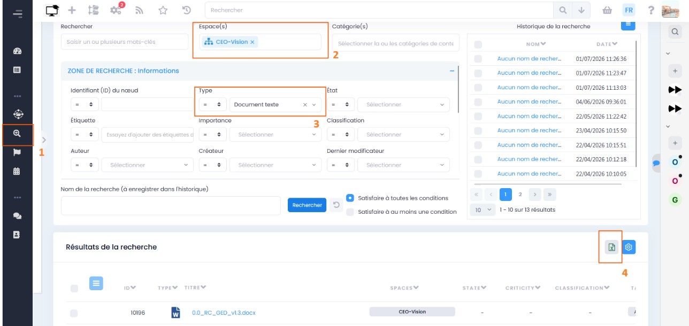Image resolution: width=689 pixels, height=326 pixels.
Task: Open 0.0_RC_GED_v1.3.docx link
Action: (x=224, y=313)
